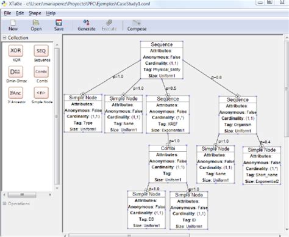Open a file with Open icon

tap(36, 23)
